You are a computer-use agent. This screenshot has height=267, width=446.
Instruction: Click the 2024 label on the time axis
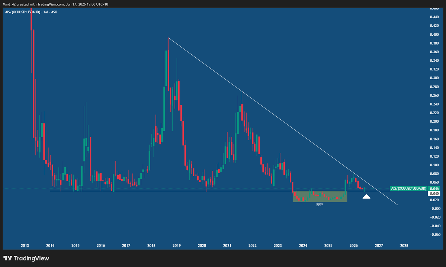click(x=303, y=246)
